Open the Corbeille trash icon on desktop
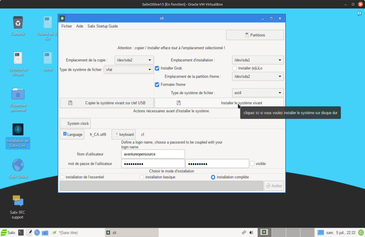Screen dimensions: 365x237 [18, 23]
